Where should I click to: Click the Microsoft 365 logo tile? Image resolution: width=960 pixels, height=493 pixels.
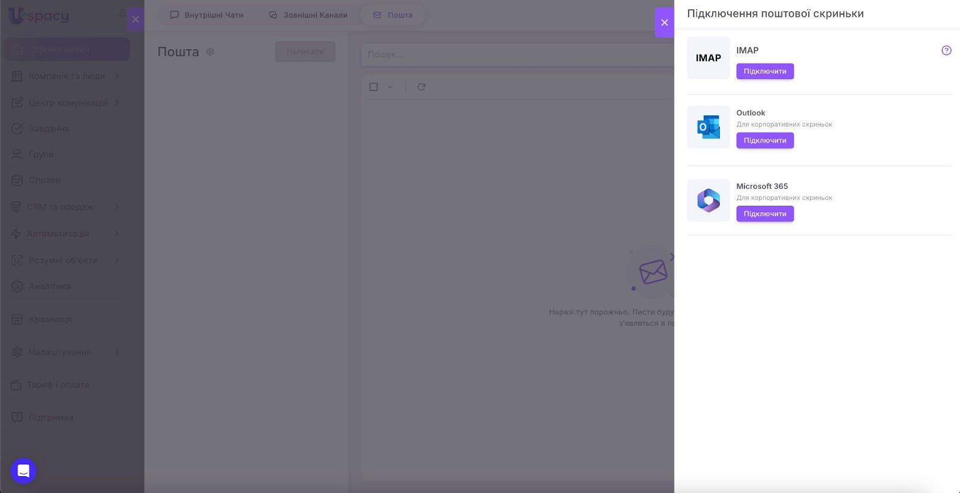pyautogui.click(x=709, y=200)
